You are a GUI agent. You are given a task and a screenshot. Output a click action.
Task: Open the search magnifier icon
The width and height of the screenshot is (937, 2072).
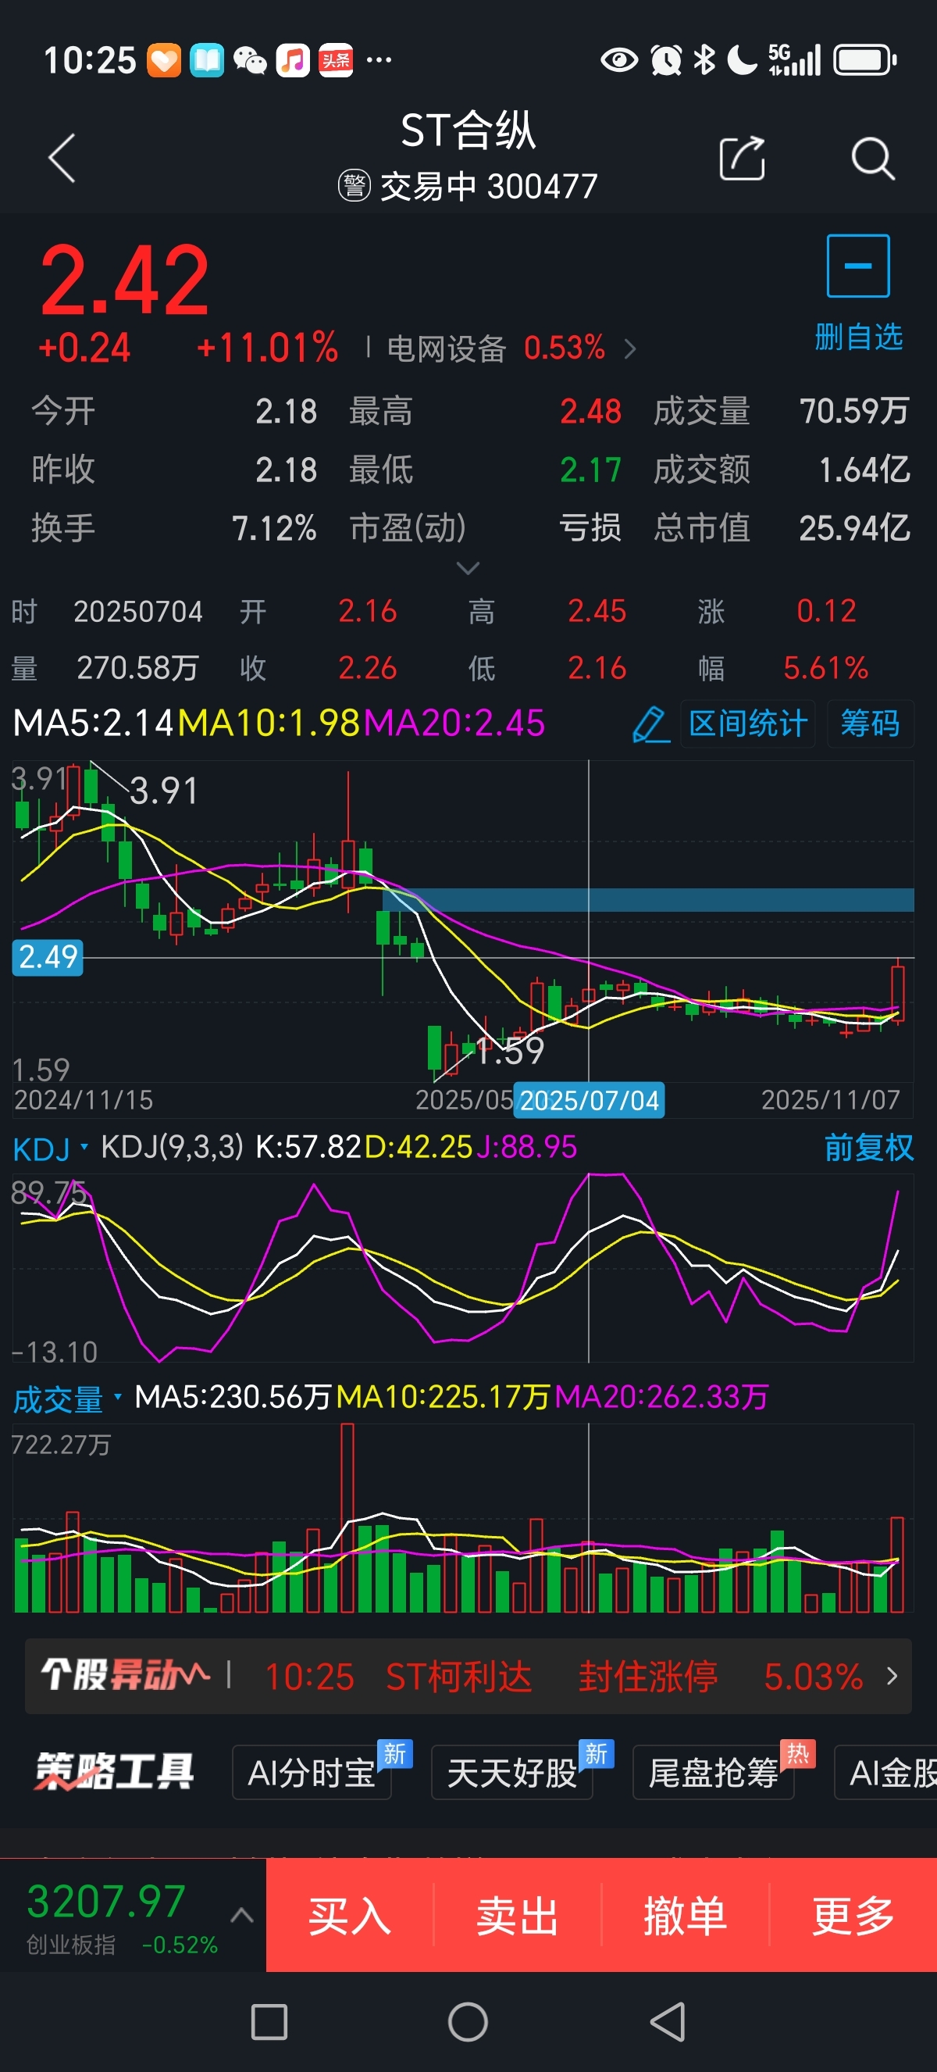click(873, 158)
